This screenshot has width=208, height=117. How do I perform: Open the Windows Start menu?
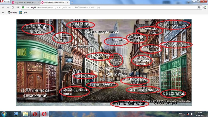click(4, 114)
